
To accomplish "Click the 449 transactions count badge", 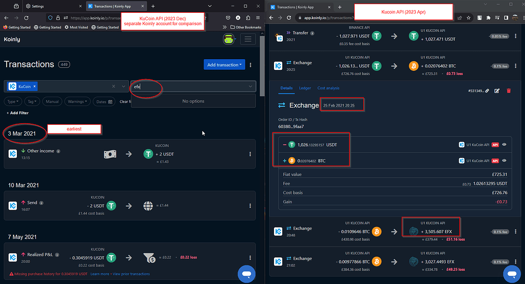I will point(64,64).
